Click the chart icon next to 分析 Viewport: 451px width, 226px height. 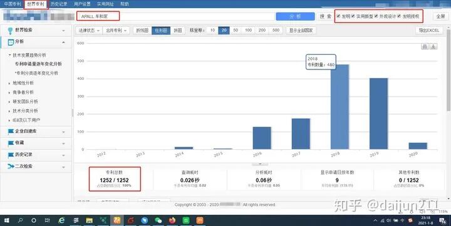tap(11, 42)
